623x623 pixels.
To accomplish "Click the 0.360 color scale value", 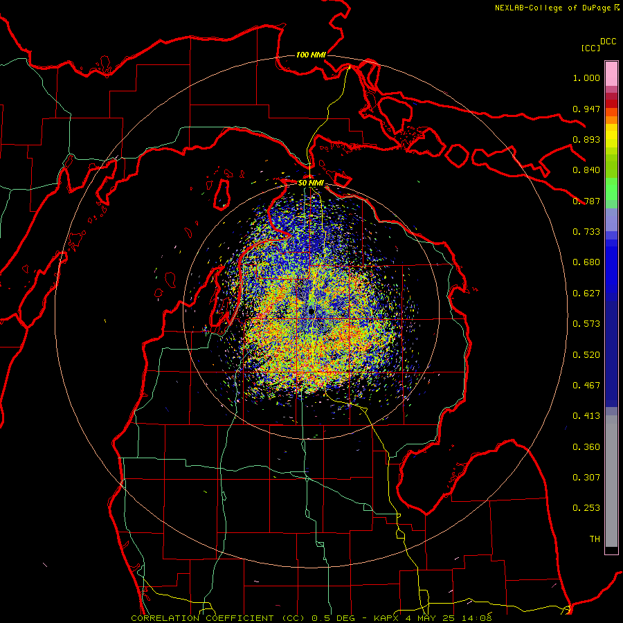I will [586, 447].
